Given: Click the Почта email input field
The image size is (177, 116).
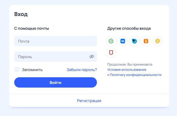Looking at the screenshot, I should click(52, 41).
